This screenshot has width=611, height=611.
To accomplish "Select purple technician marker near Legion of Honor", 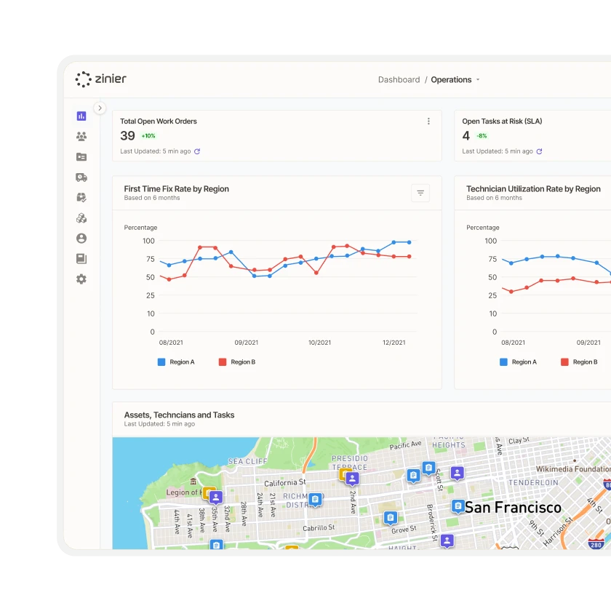I will point(216,498).
